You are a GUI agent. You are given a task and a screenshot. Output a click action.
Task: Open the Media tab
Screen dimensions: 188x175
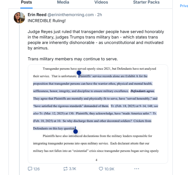coord(63,2)
